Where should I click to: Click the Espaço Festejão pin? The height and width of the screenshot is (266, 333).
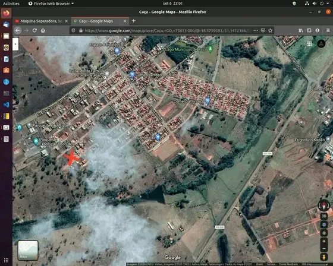point(117,50)
